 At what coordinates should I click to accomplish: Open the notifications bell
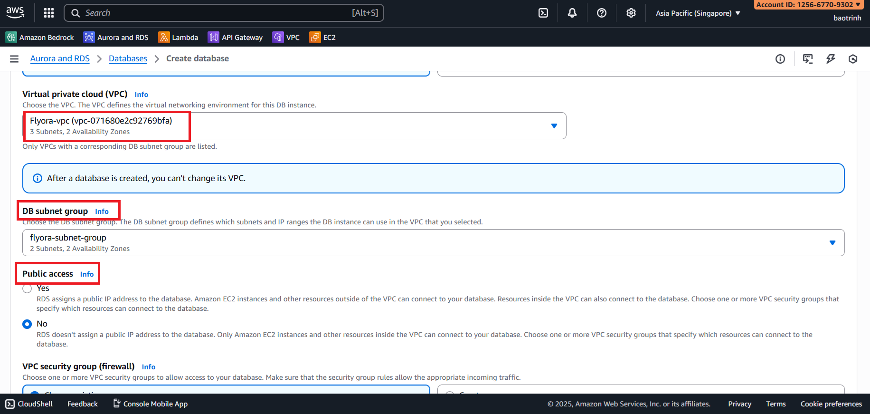[x=572, y=13]
